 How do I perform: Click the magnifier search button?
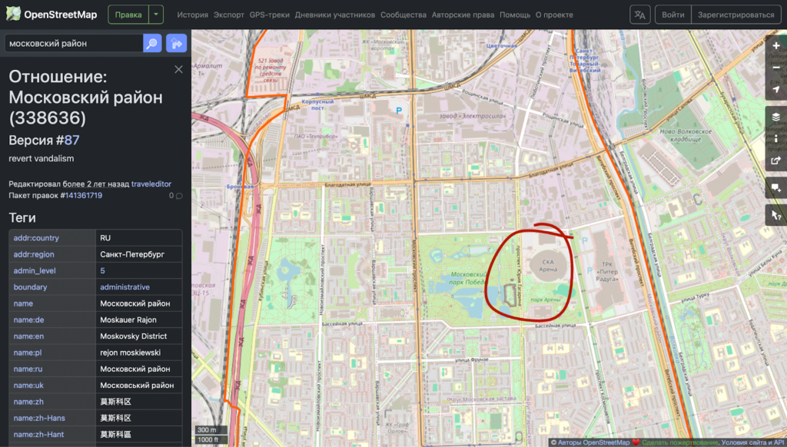[152, 44]
